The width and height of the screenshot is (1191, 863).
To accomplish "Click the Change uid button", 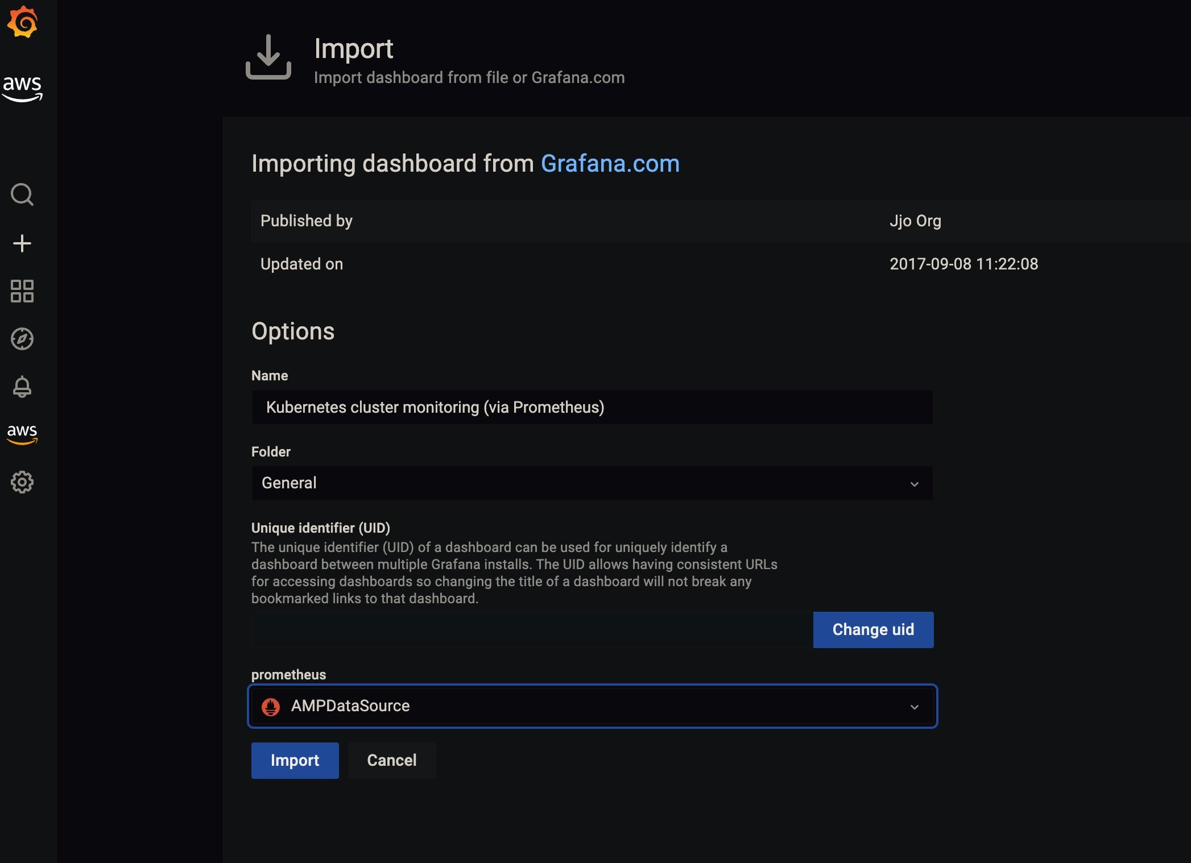I will click(x=874, y=630).
